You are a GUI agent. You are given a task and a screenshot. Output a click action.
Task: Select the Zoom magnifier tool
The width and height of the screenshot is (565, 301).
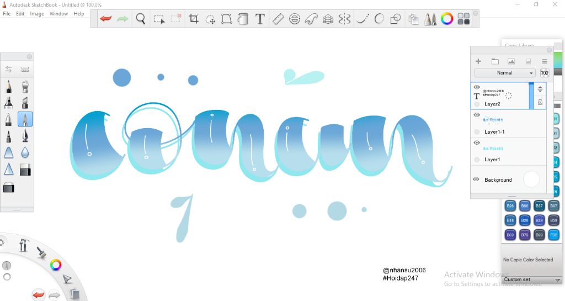tap(141, 19)
